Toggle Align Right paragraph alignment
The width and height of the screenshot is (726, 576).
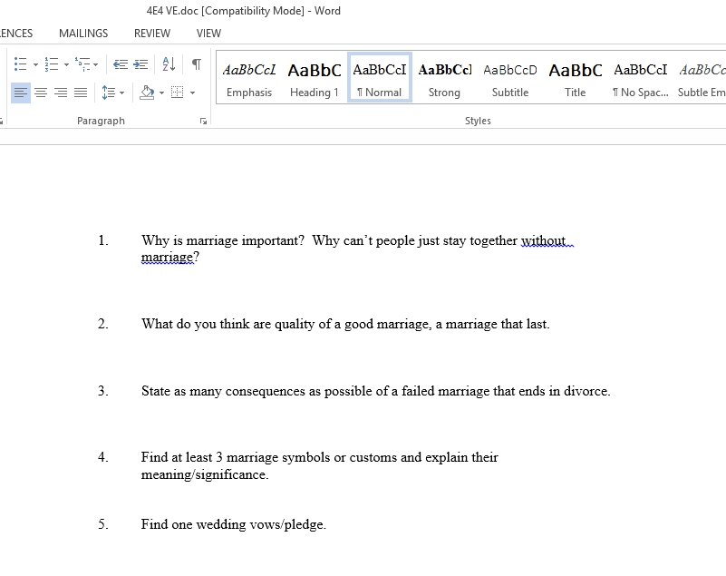point(61,93)
